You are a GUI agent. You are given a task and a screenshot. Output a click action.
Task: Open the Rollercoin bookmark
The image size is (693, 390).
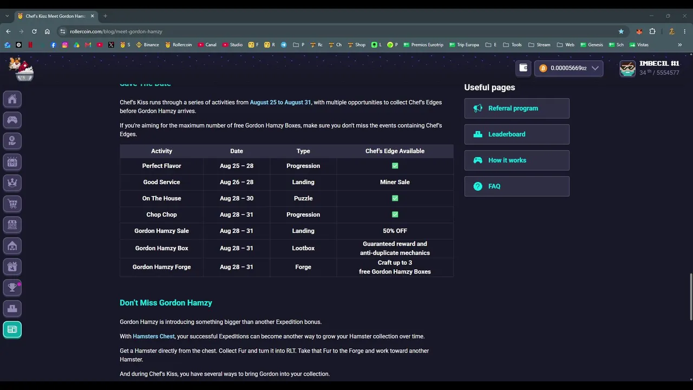pos(179,45)
